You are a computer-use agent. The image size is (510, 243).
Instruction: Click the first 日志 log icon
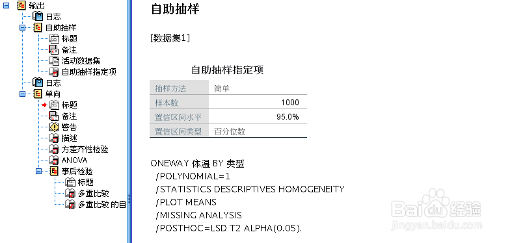38,16
